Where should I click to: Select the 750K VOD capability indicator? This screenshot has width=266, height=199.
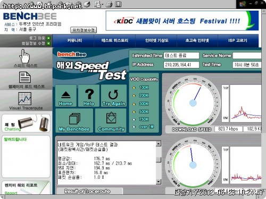tap(134, 119)
